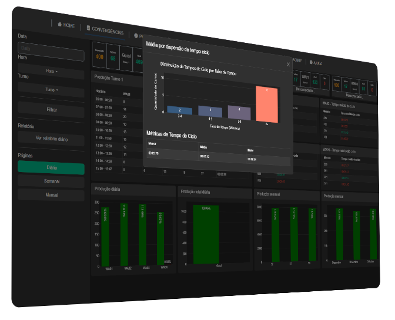395x320 pixels.
Task: Expand the Turno dropdown
Action: point(51,90)
